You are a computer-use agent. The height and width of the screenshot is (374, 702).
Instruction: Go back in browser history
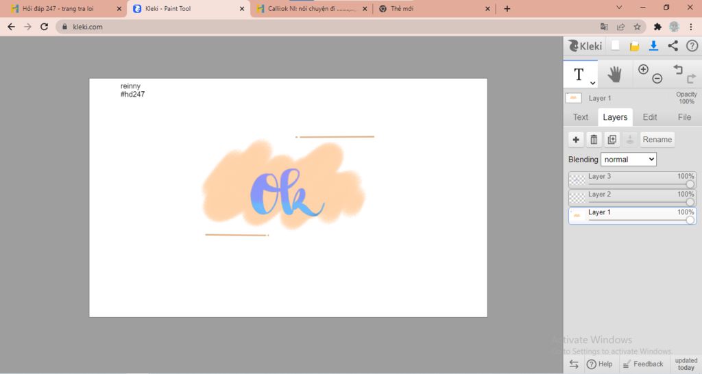point(11,27)
